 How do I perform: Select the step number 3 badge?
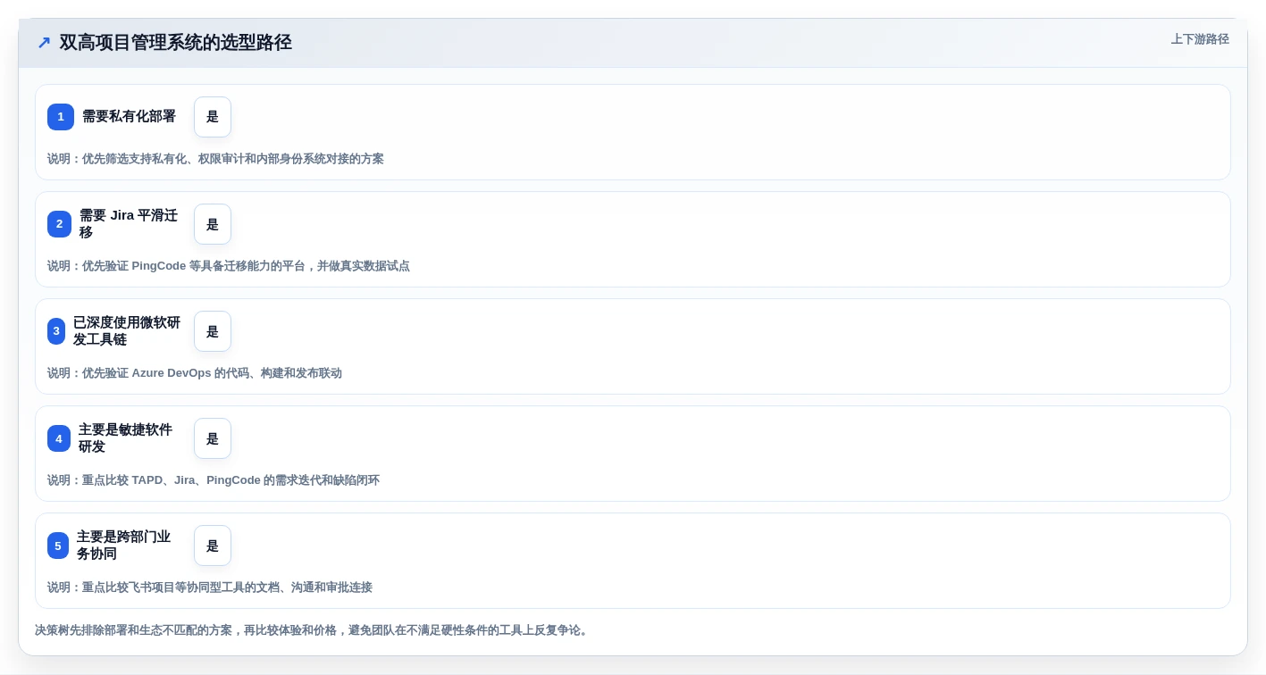(56, 331)
